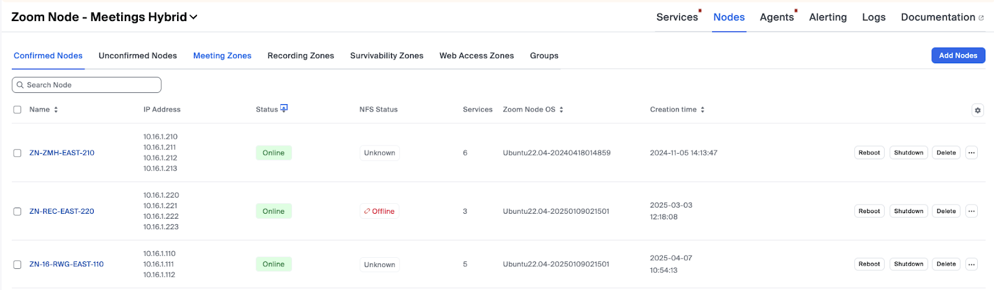Check the ZN-ZMH-EAST-210 row checkbox

click(17, 153)
